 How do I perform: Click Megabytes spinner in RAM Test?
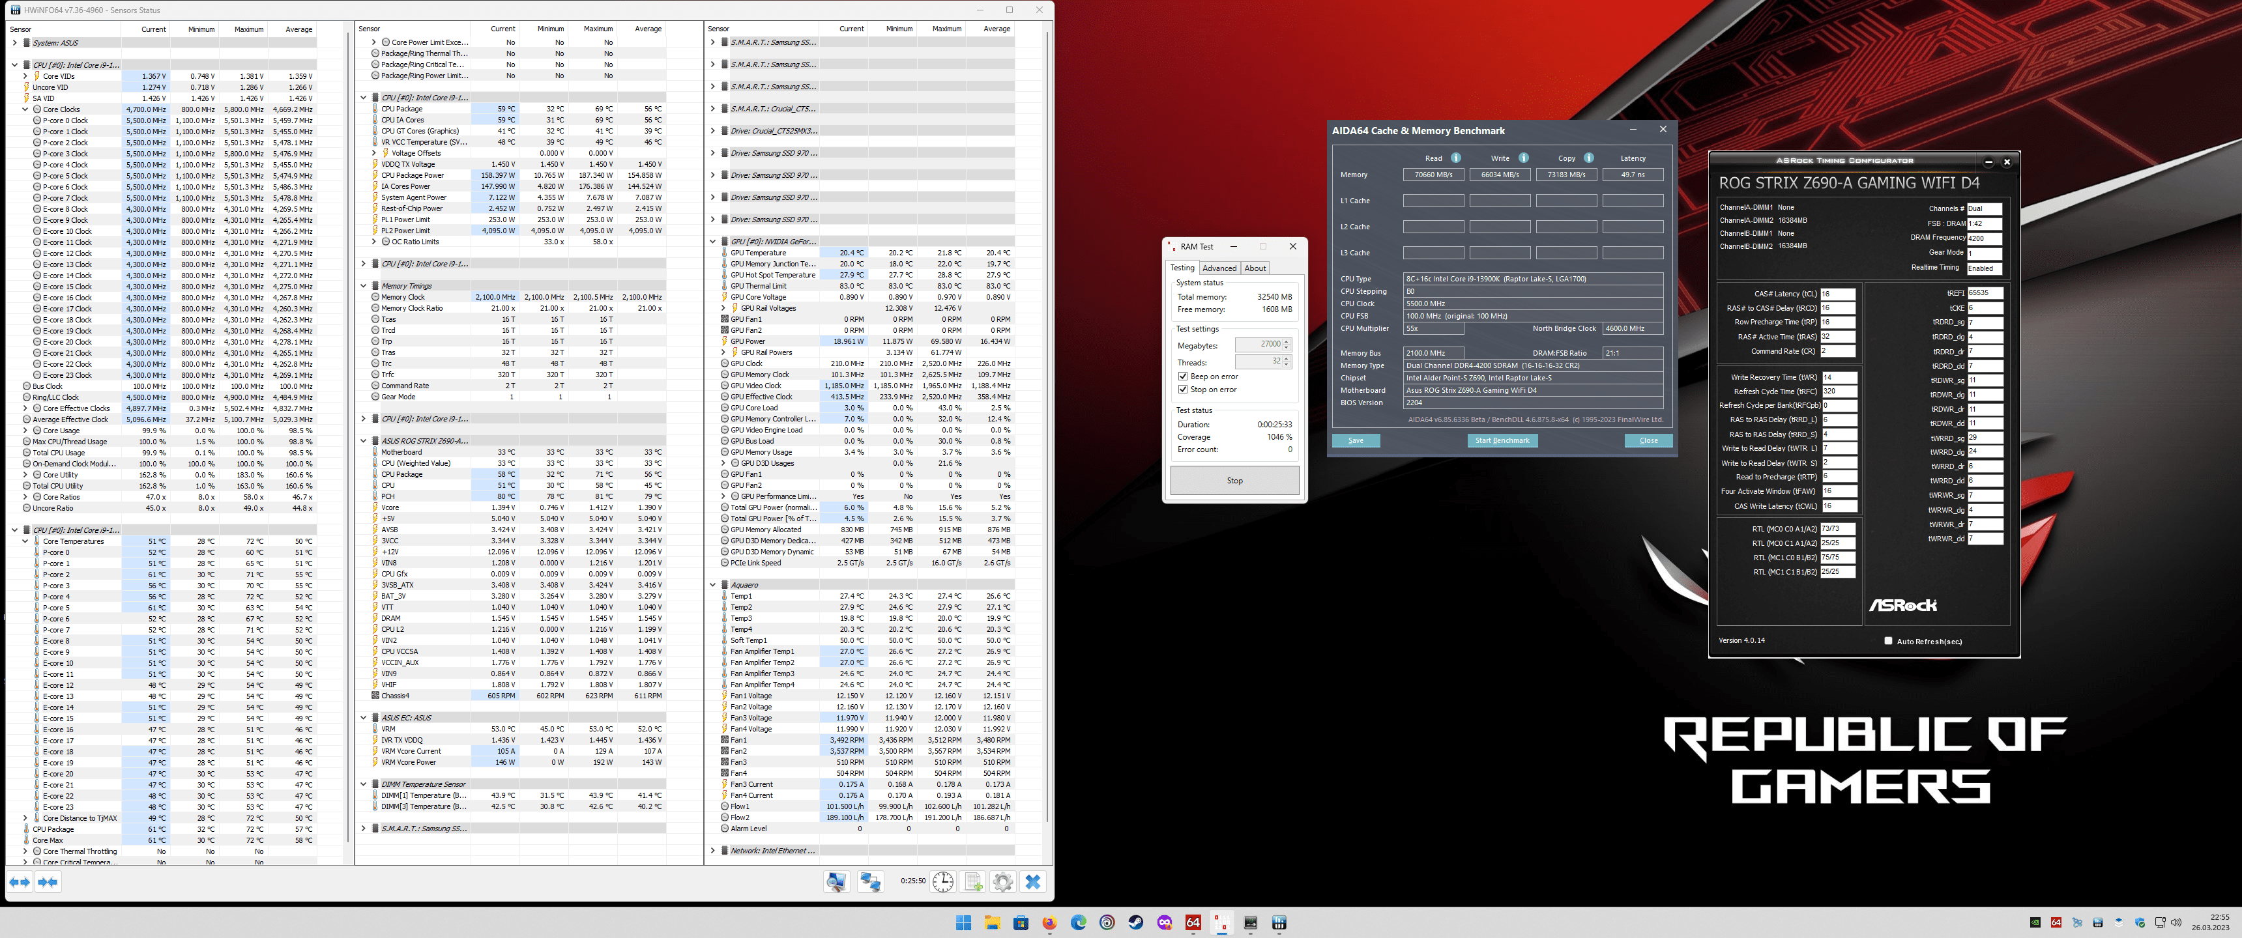[x=1263, y=345]
